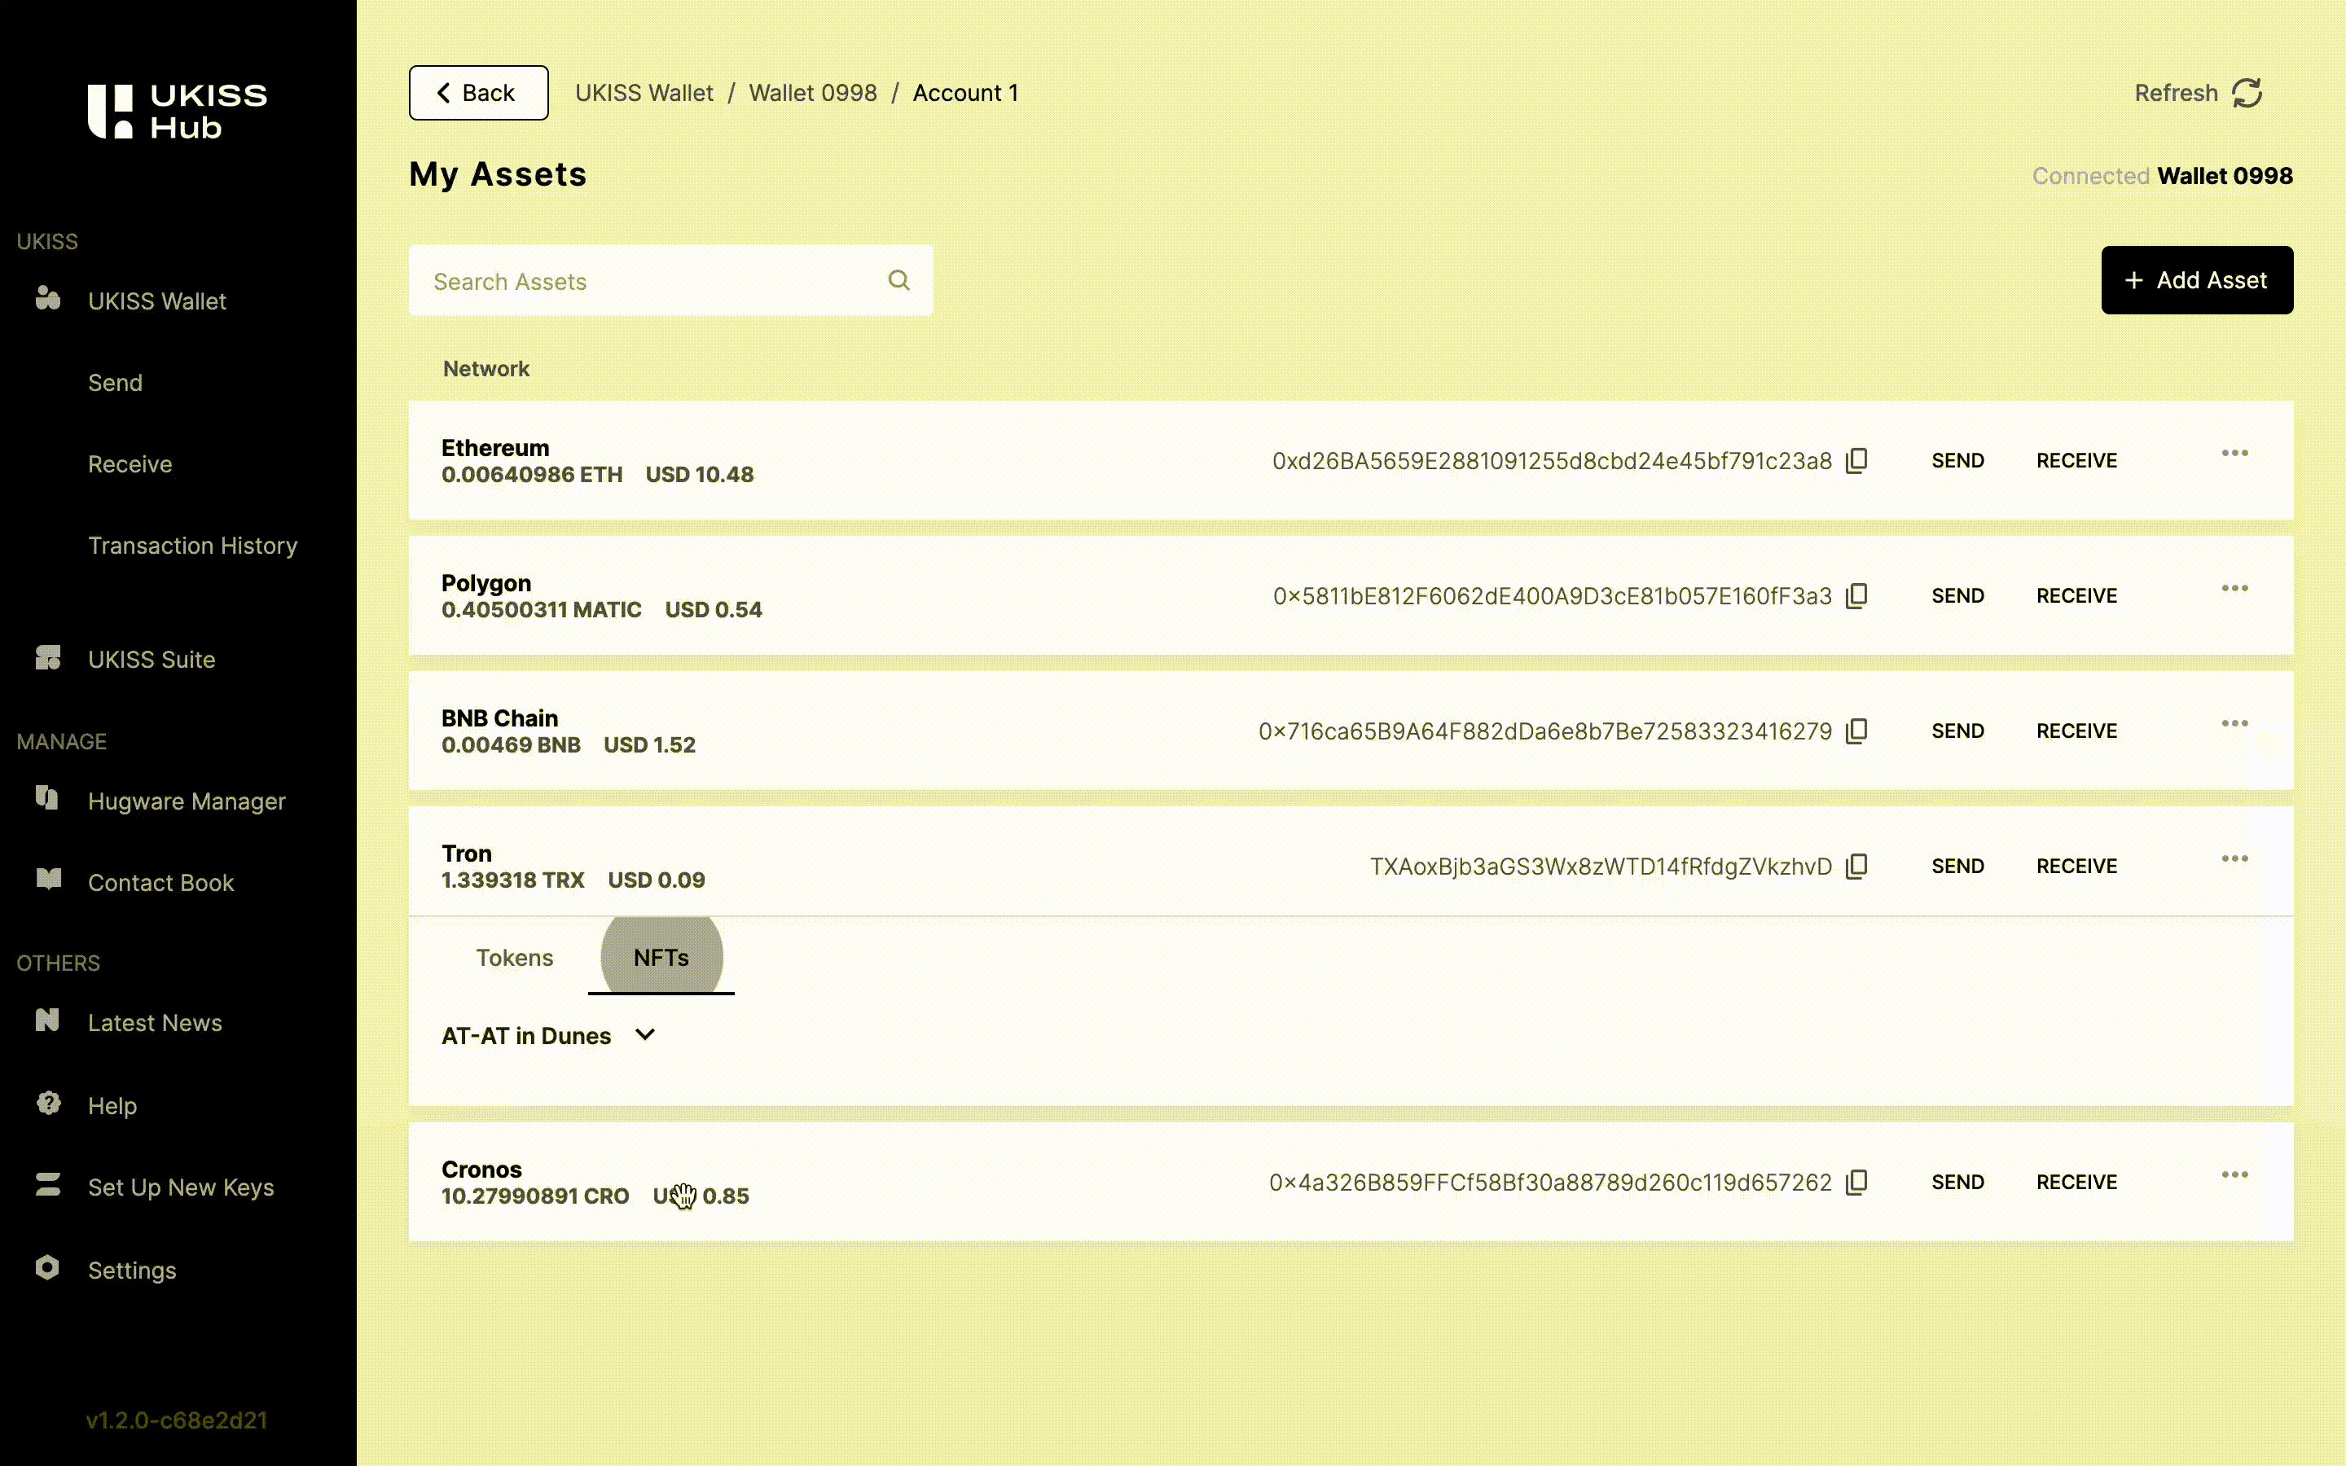This screenshot has height=1466, width=2346.
Task: Click the Tron network name
Action: point(466,854)
